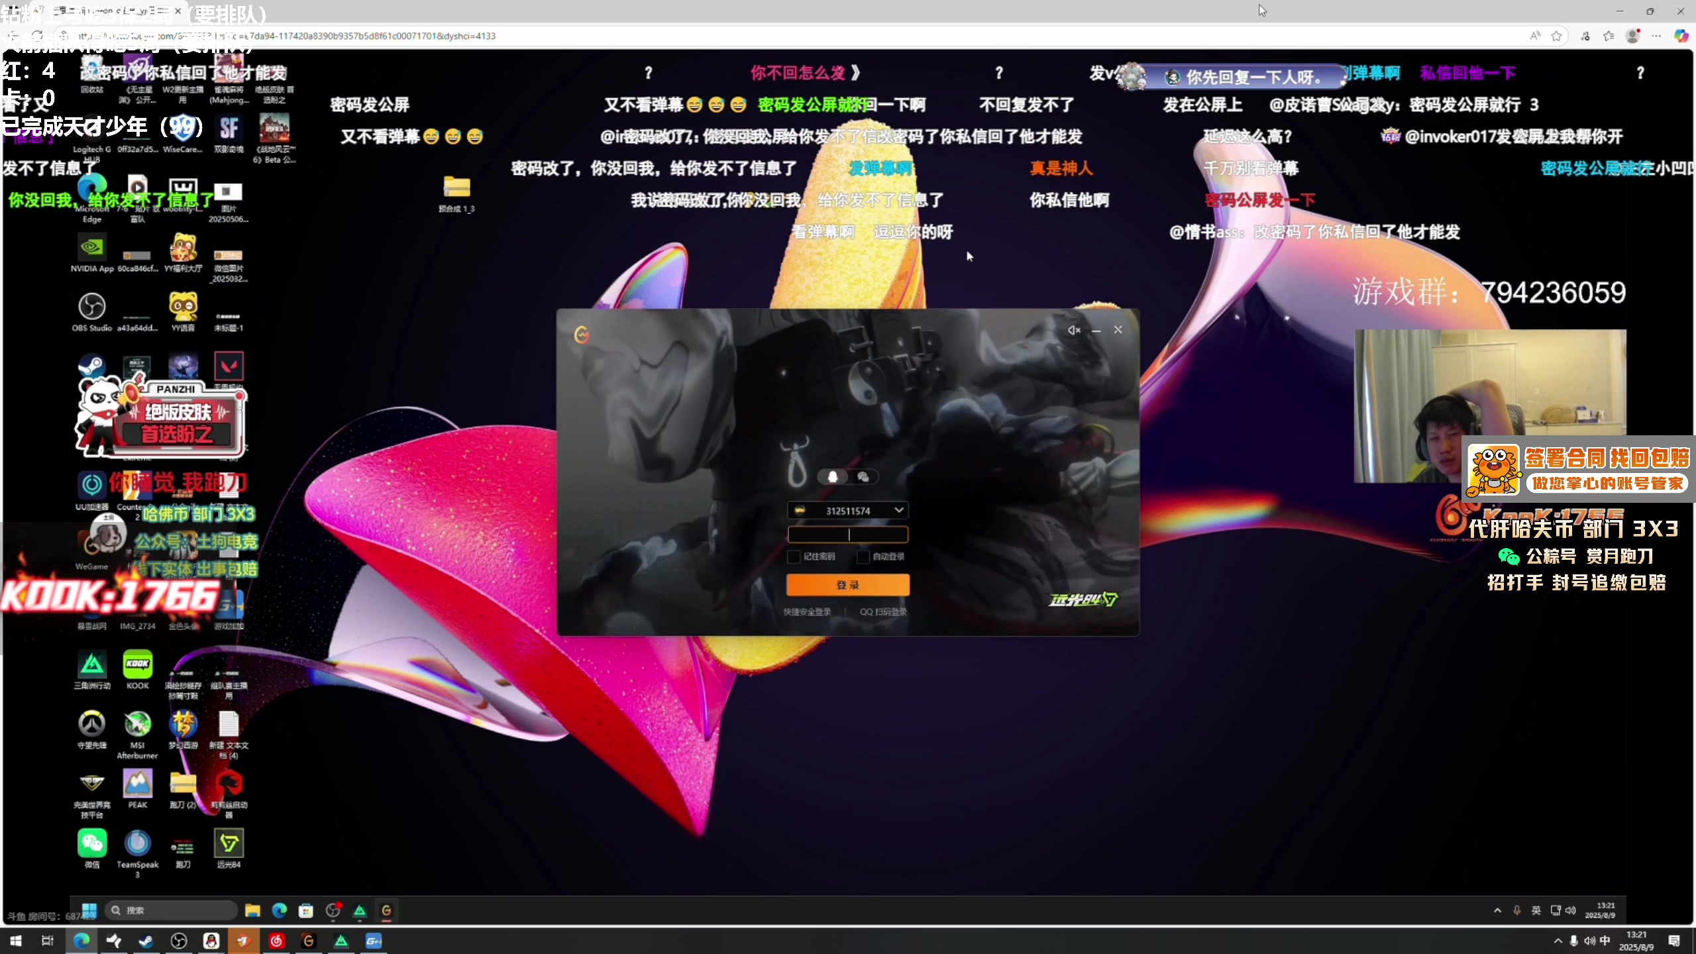
Task: Open notification center on outer taskbar
Action: point(1674,941)
